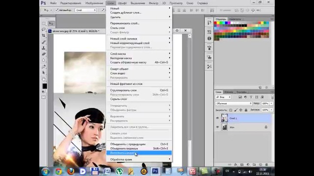Switch to the Каналы tab

229,92
